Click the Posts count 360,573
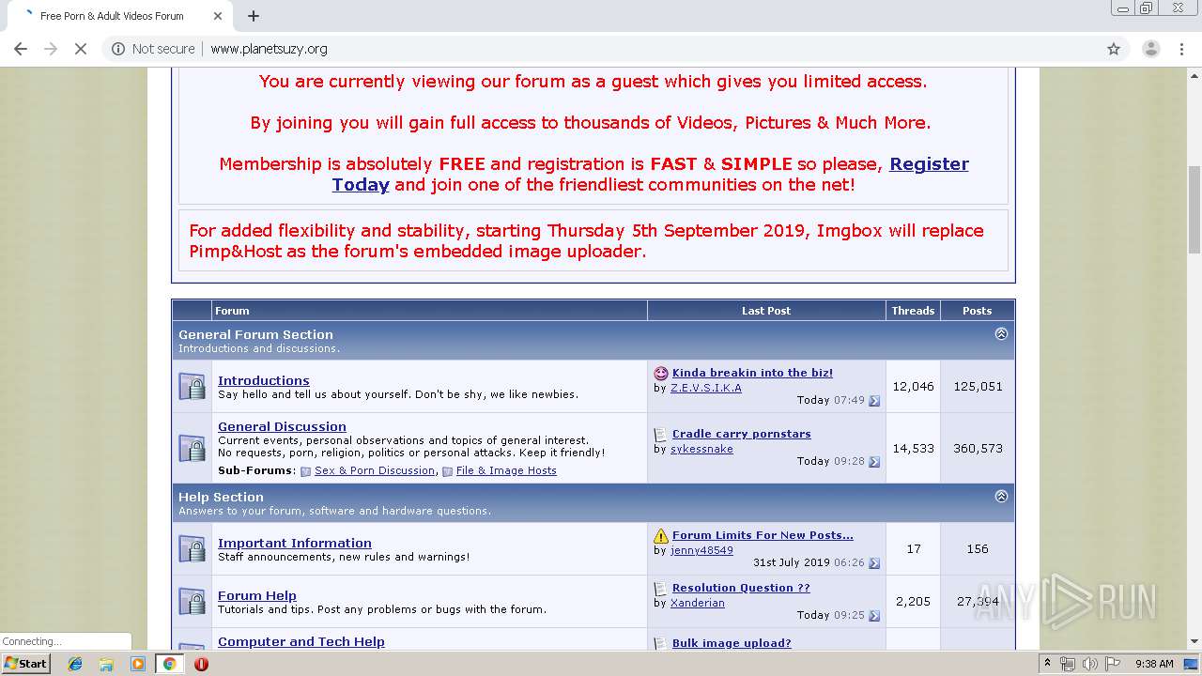 pyautogui.click(x=978, y=448)
